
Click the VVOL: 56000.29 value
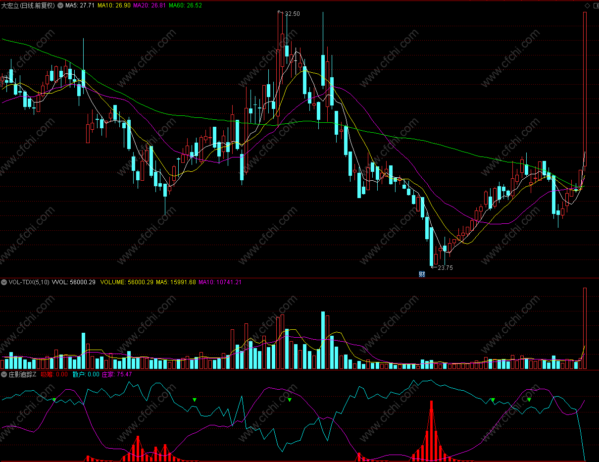(x=73, y=282)
